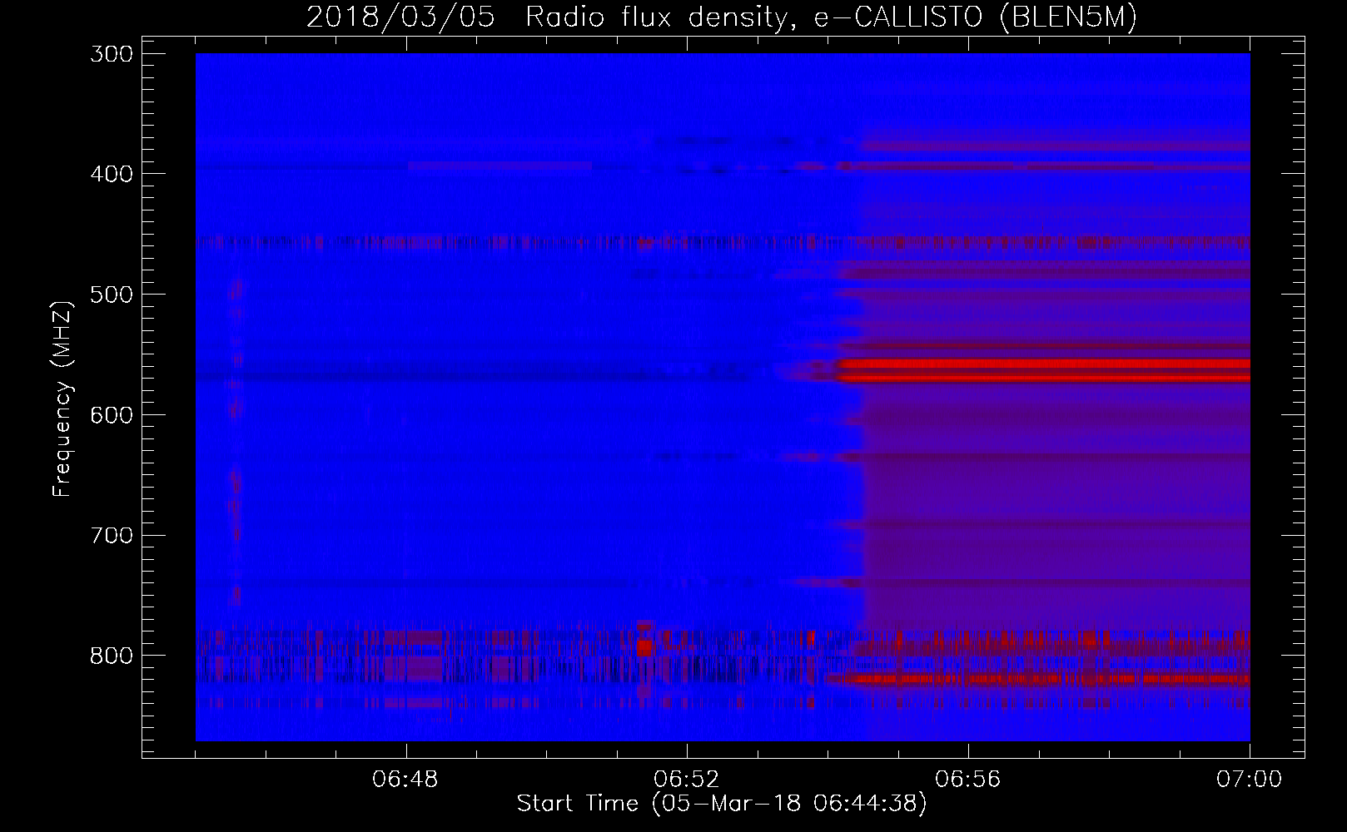The height and width of the screenshot is (832, 1347).
Task: Click the 300 frequency tick label
Action: [x=110, y=53]
